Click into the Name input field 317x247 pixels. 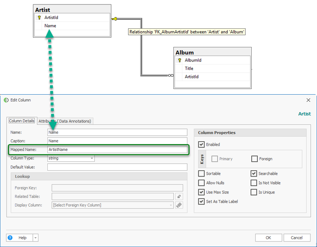117,132
